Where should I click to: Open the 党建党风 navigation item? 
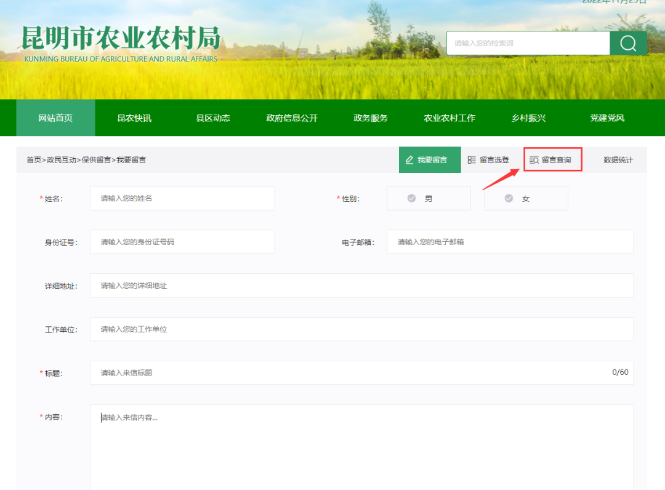pyautogui.click(x=607, y=118)
